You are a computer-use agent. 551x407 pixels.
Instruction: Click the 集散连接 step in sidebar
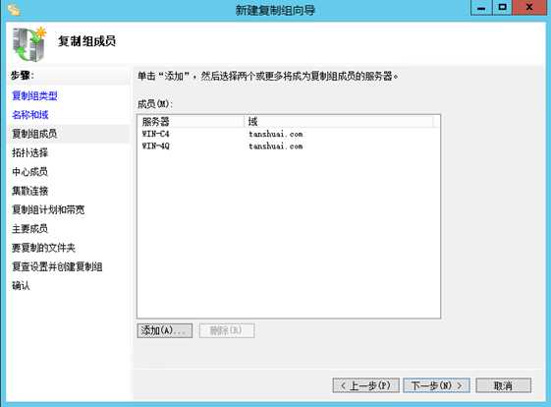coord(29,191)
